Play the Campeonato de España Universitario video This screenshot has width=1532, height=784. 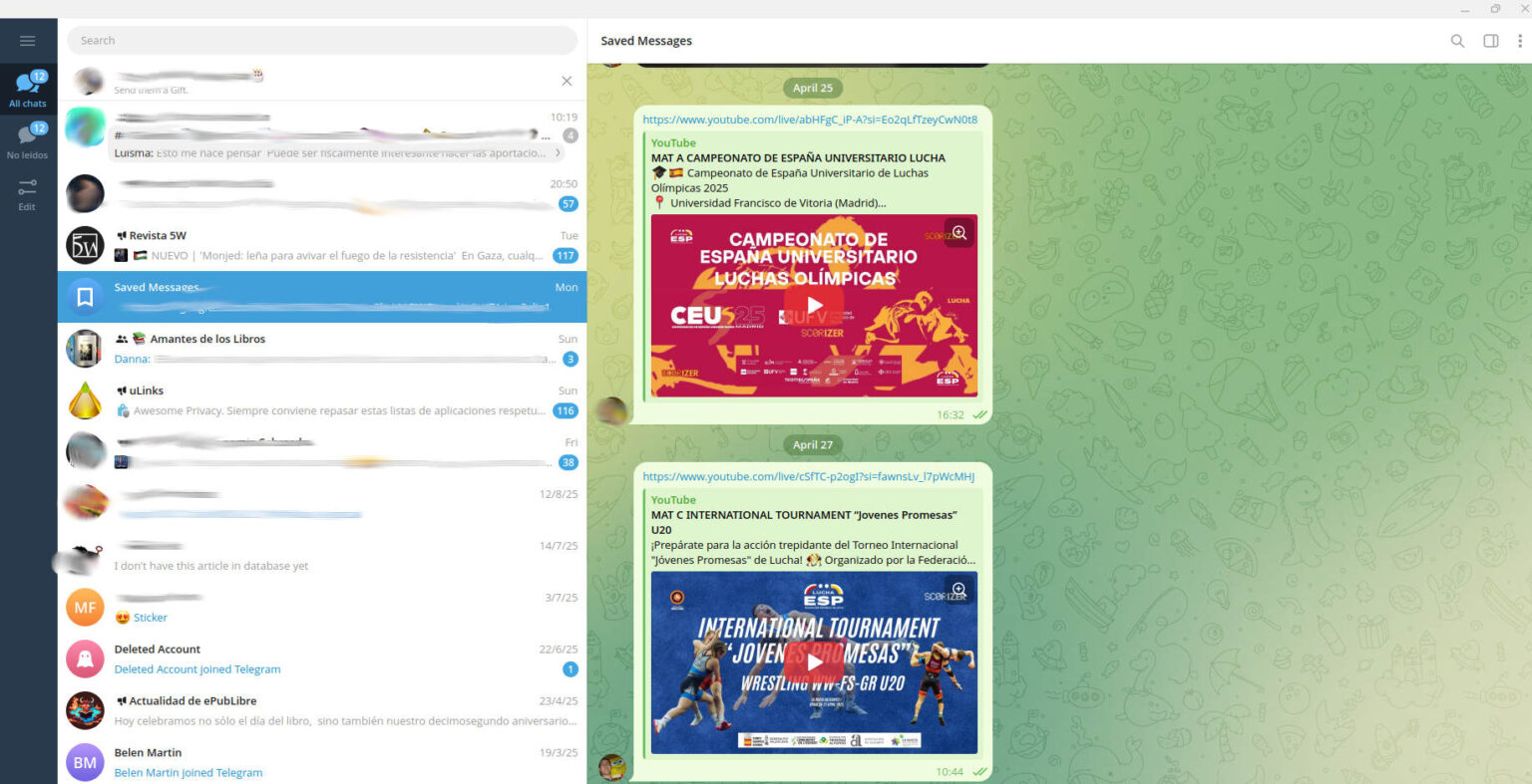click(x=814, y=306)
